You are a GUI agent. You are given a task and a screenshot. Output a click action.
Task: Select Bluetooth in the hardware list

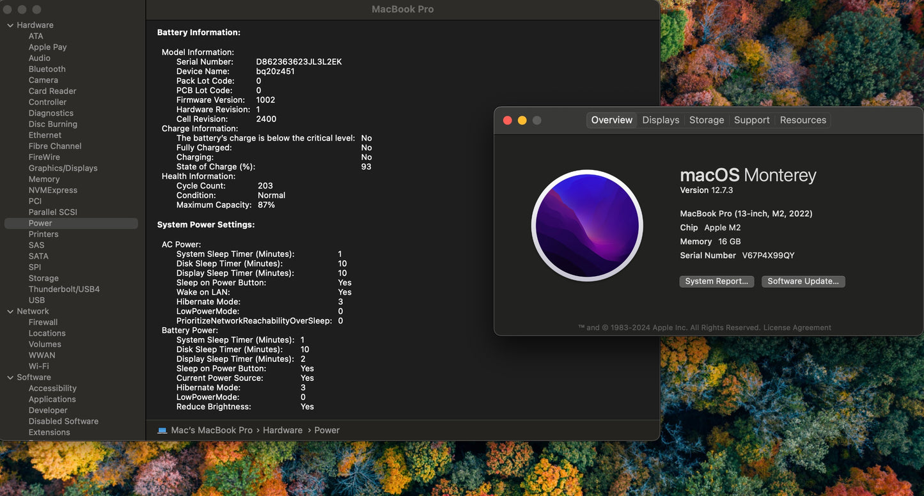coord(47,69)
